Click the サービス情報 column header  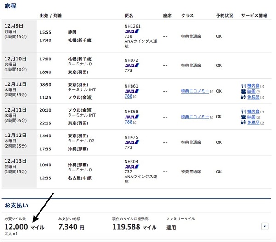click(x=254, y=16)
